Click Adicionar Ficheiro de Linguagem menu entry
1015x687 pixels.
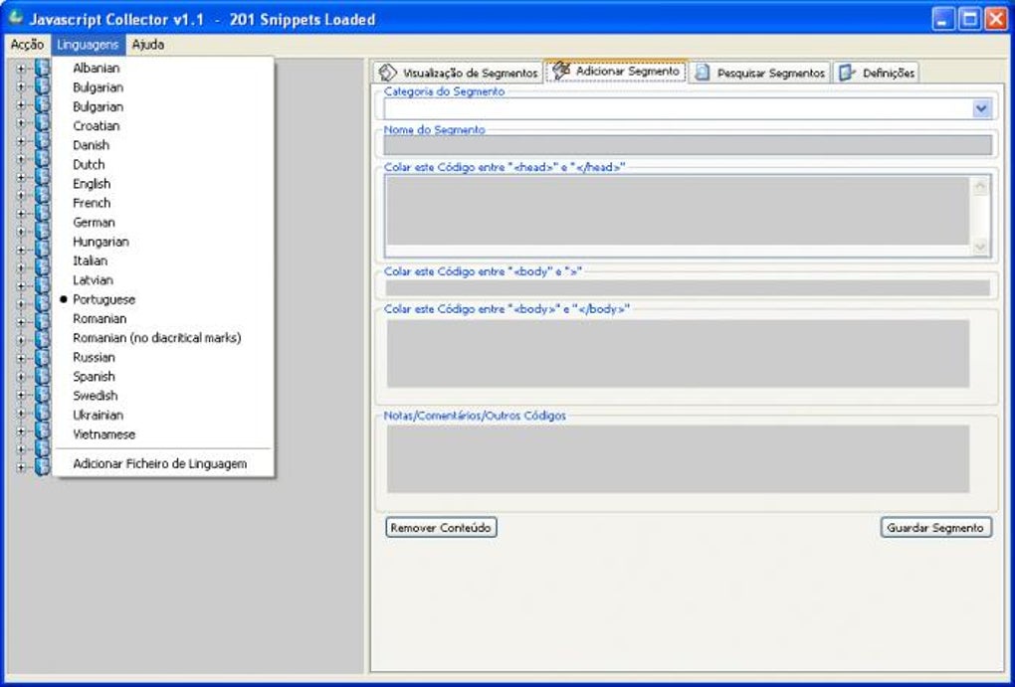click(161, 463)
